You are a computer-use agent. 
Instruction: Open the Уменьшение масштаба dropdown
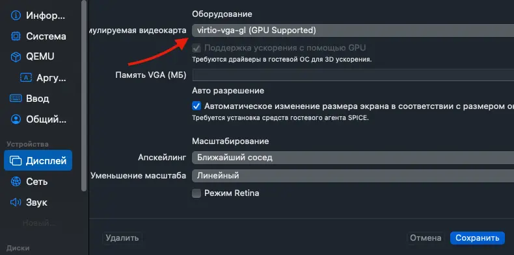[x=353, y=176]
